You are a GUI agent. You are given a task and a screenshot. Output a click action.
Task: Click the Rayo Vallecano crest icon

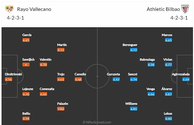click(9, 9)
